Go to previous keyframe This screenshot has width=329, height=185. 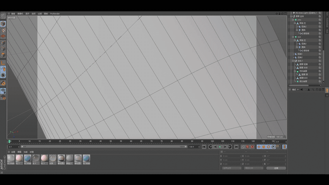click(211, 147)
